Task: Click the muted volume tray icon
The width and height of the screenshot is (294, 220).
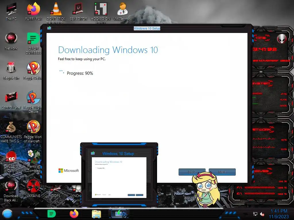Action: [262, 214]
